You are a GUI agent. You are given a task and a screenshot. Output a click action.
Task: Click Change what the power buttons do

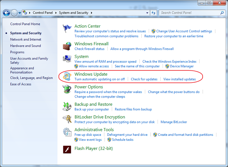(x=174, y=92)
